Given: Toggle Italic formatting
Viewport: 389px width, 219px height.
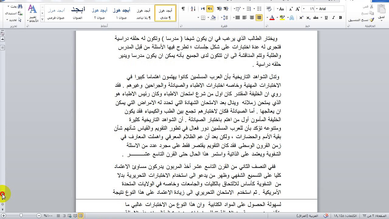Looking at the screenshot, I should tap(333, 18).
